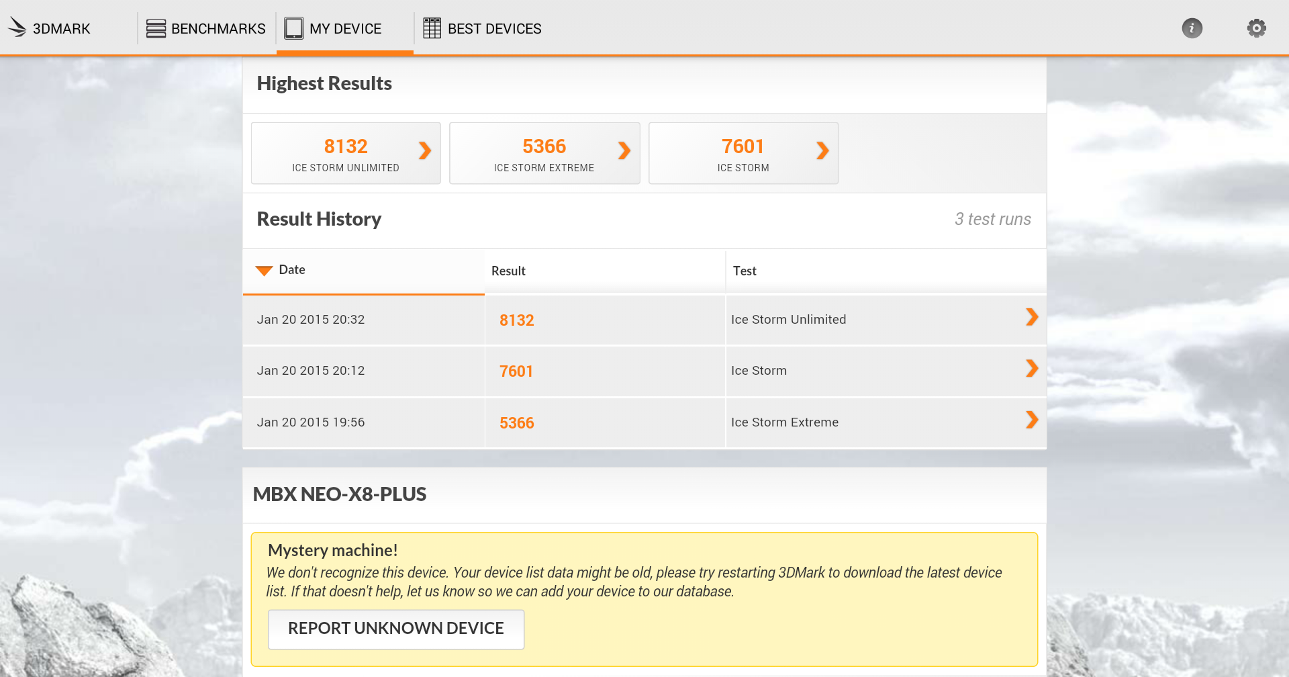
Task: Expand the Ice Storm Extreme row chevron
Action: (x=1032, y=420)
